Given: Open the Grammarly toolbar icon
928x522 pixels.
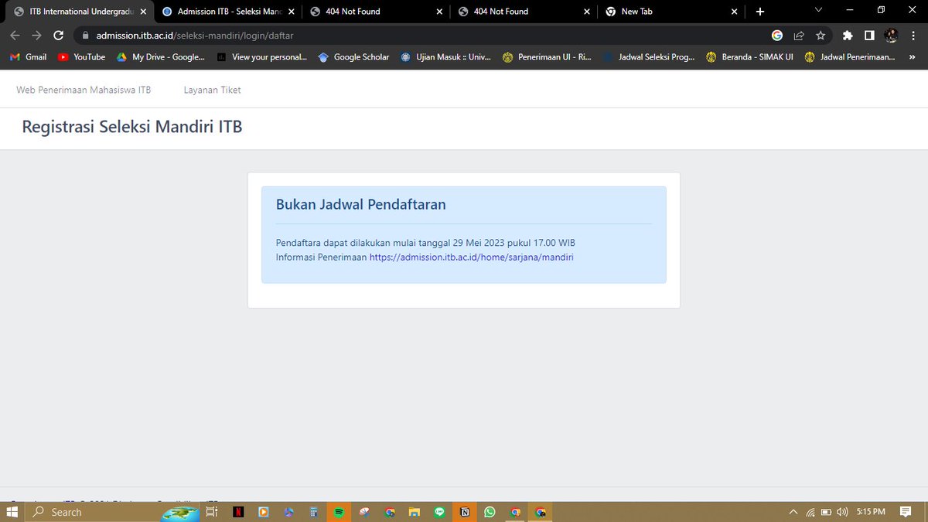Looking at the screenshot, I should click(x=778, y=35).
